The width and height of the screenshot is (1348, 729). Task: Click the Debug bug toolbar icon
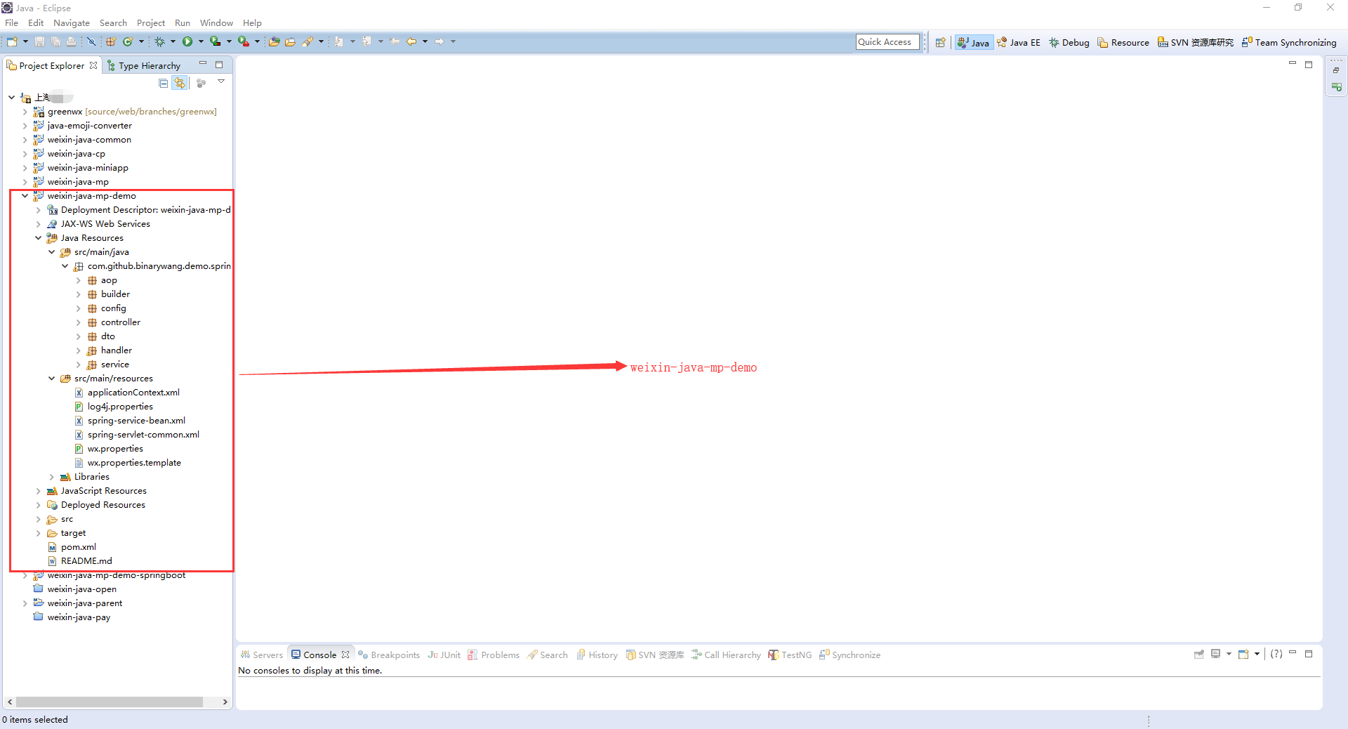[160, 41]
